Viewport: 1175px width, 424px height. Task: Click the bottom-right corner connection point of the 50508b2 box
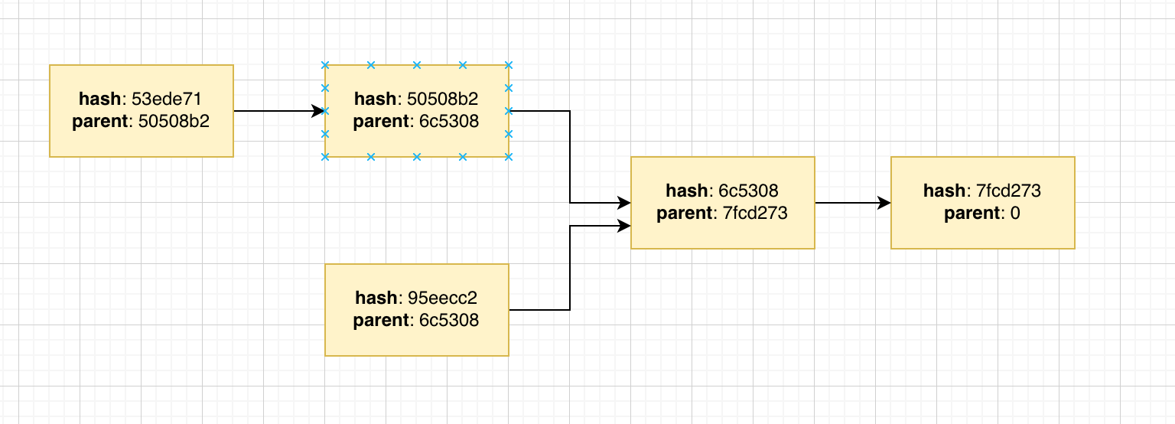(509, 157)
